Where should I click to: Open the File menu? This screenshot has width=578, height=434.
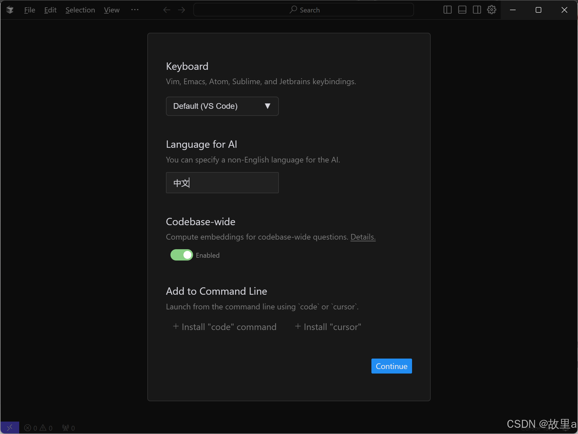[x=29, y=10]
